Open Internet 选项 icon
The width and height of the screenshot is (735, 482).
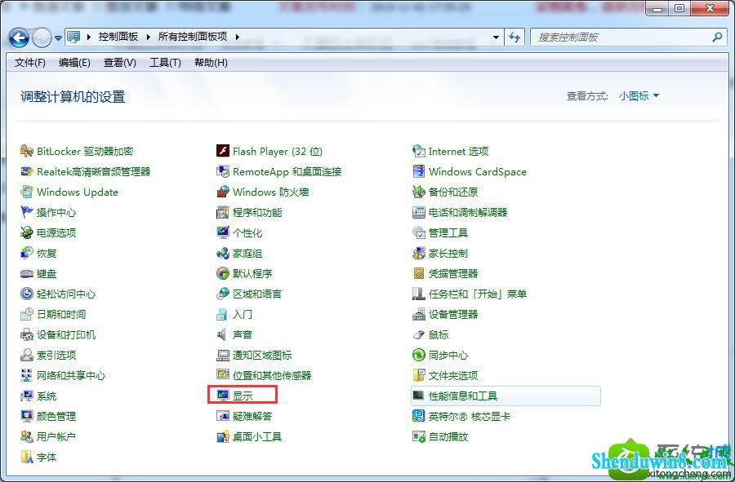click(419, 151)
